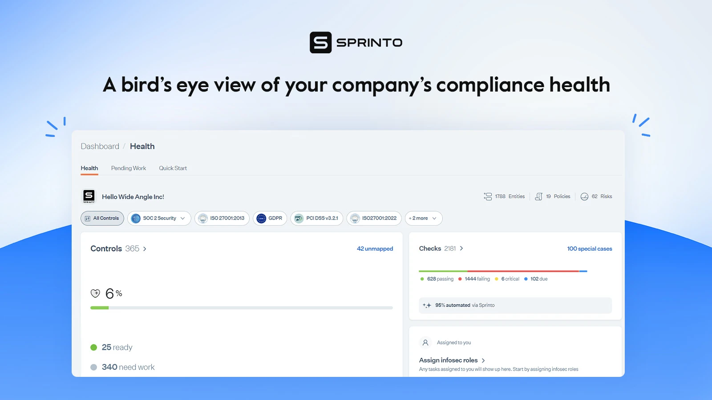Image resolution: width=712 pixels, height=400 pixels.
Task: Click the '6 %' health score value
Action: [114, 293]
